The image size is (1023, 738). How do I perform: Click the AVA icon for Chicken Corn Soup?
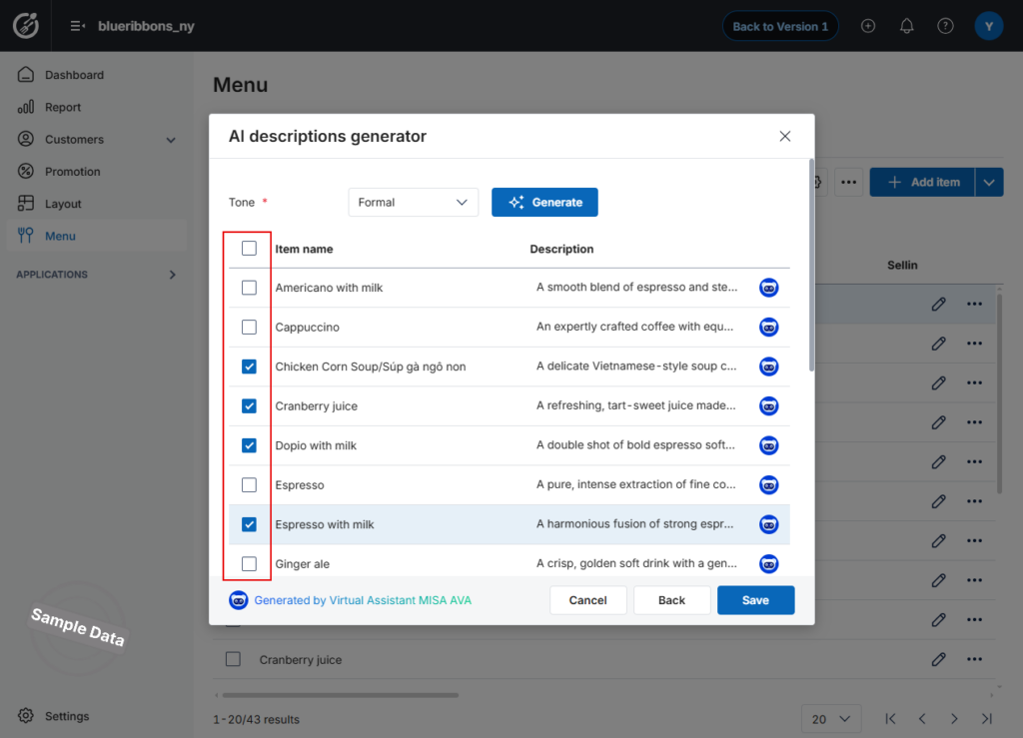point(768,367)
